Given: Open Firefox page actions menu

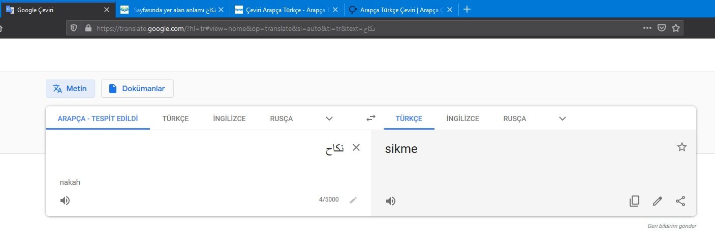Looking at the screenshot, I should pyautogui.click(x=647, y=28).
